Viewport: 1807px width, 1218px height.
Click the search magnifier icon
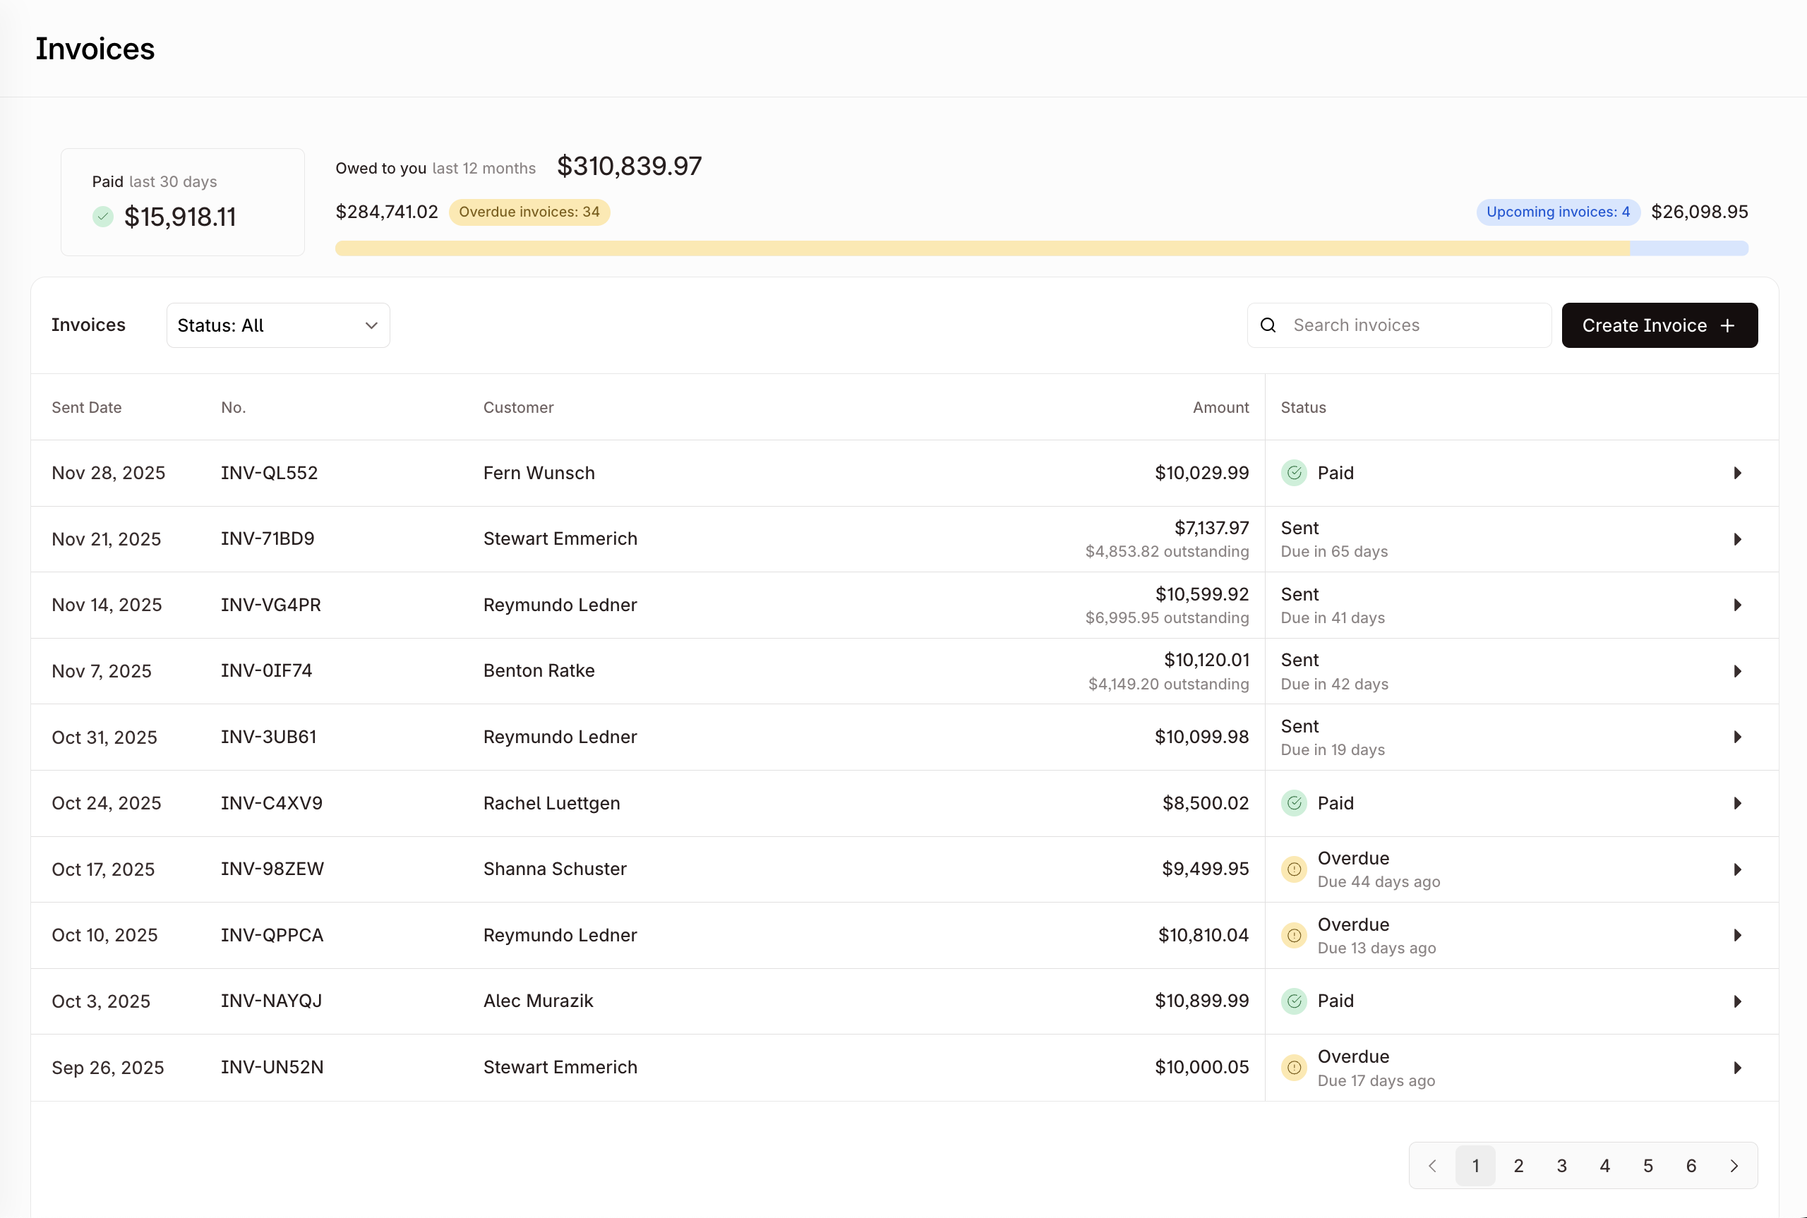(x=1267, y=325)
